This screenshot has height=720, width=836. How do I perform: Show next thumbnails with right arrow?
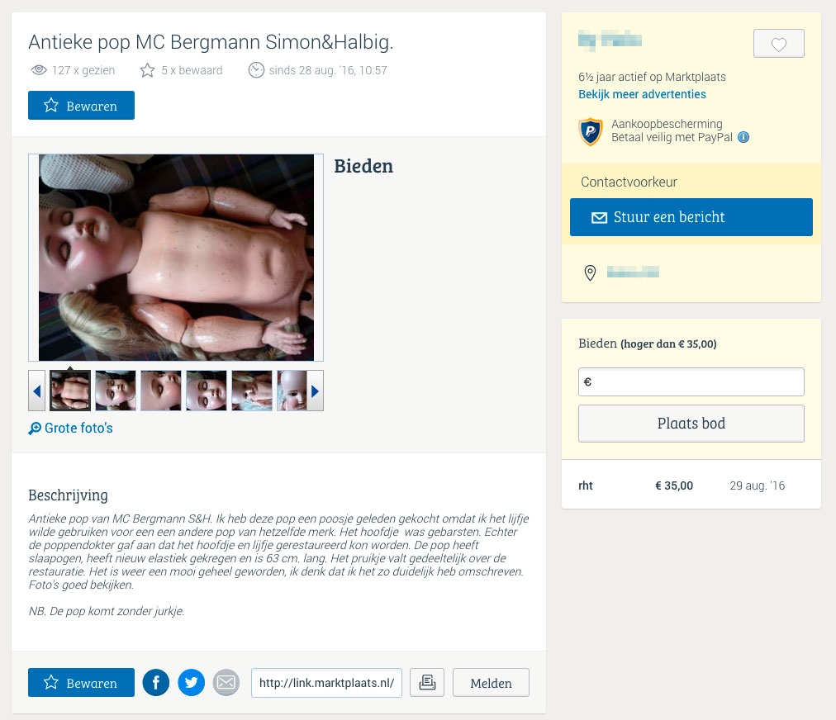coord(315,391)
